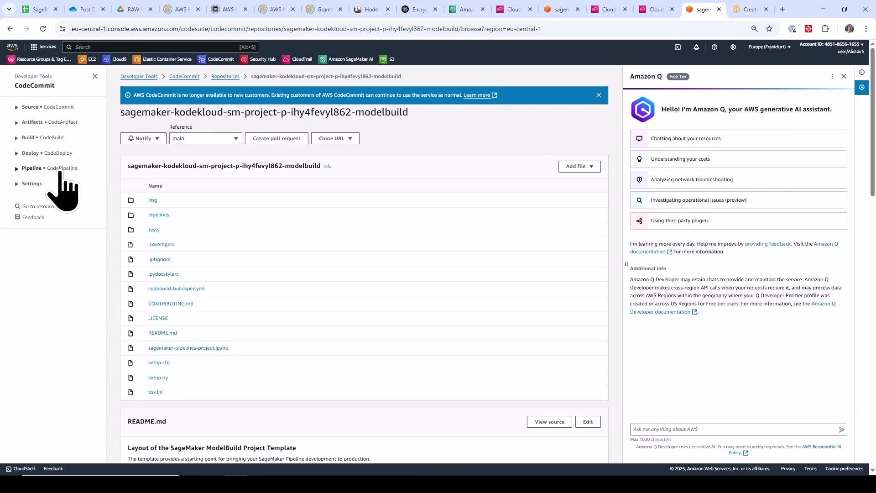The width and height of the screenshot is (876, 493).
Task: Open a new browser tab
Action: [x=782, y=9]
